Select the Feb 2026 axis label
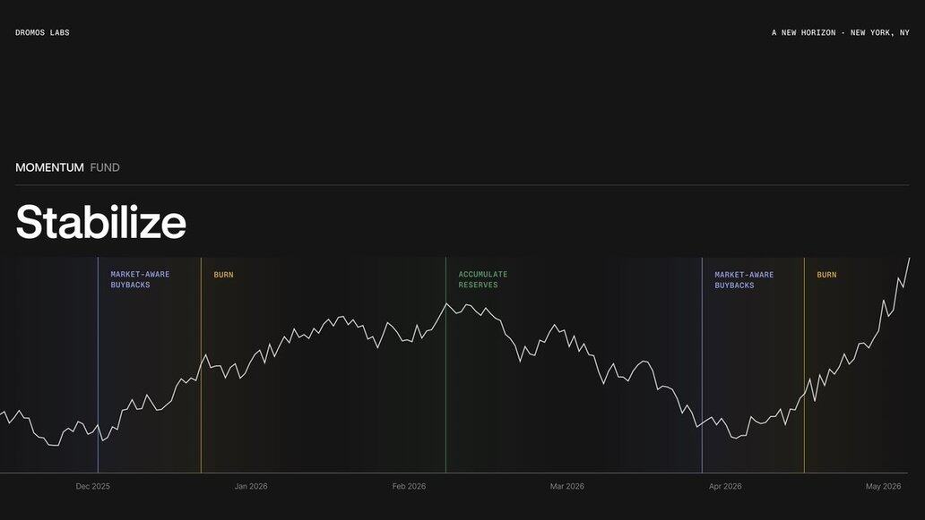The width and height of the screenshot is (925, 520). pos(409,487)
